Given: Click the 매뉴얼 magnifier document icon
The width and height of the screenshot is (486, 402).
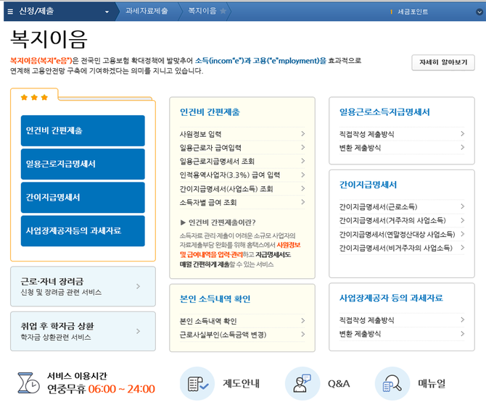Looking at the screenshot, I should [392, 383].
